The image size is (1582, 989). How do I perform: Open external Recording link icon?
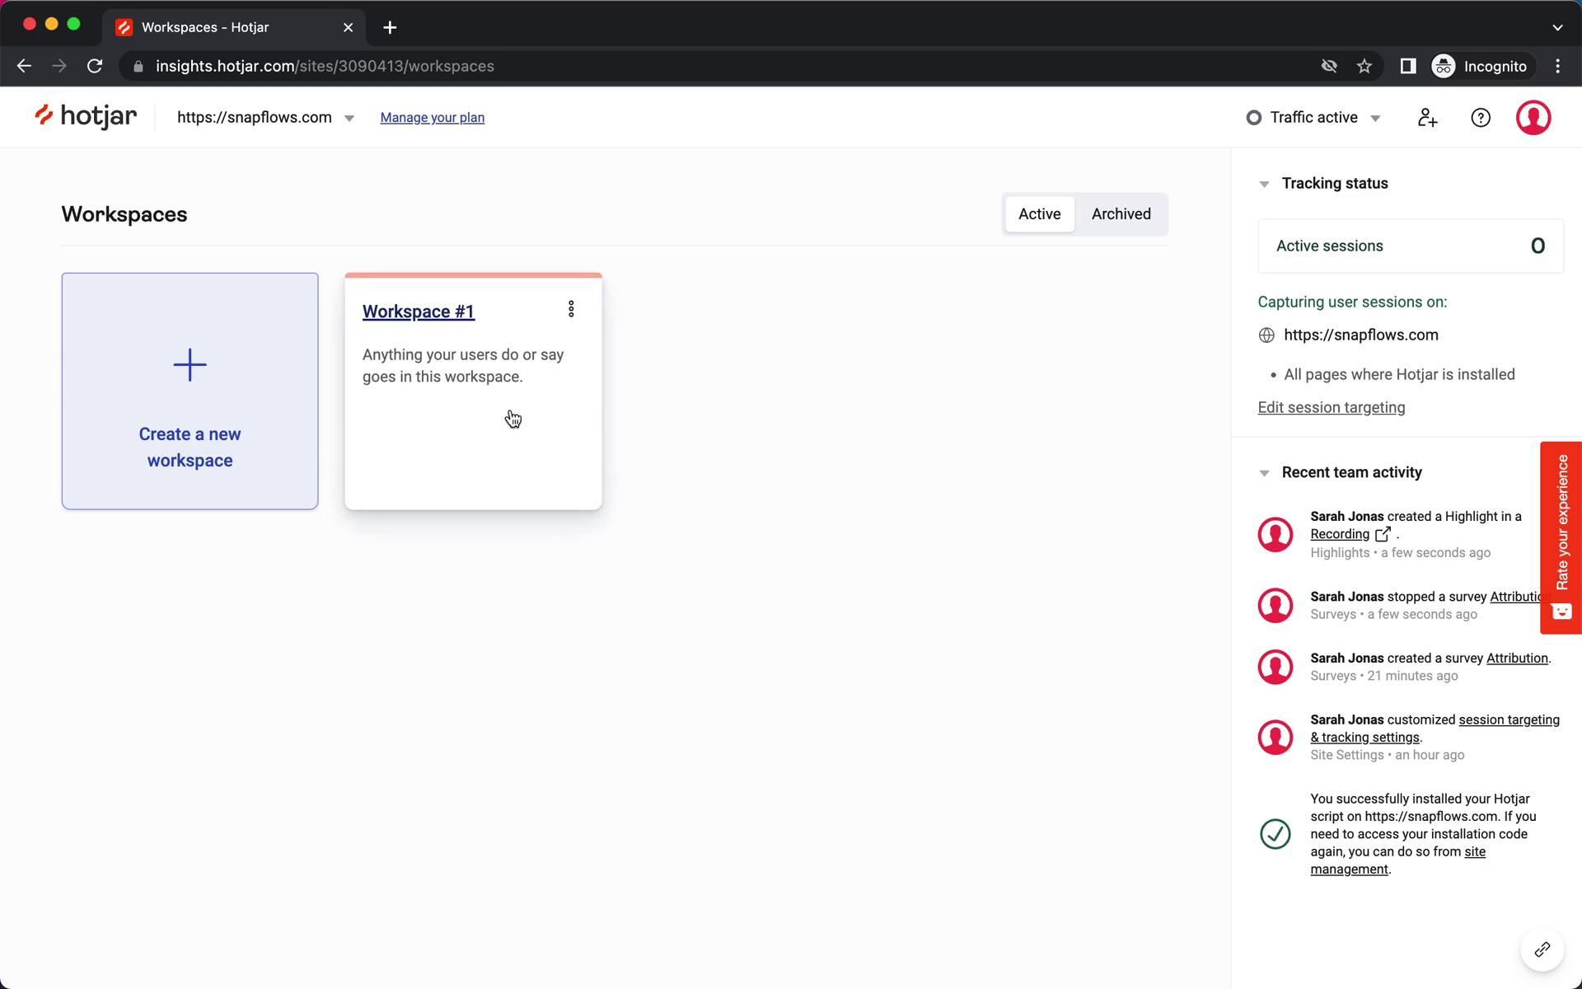pos(1383,534)
